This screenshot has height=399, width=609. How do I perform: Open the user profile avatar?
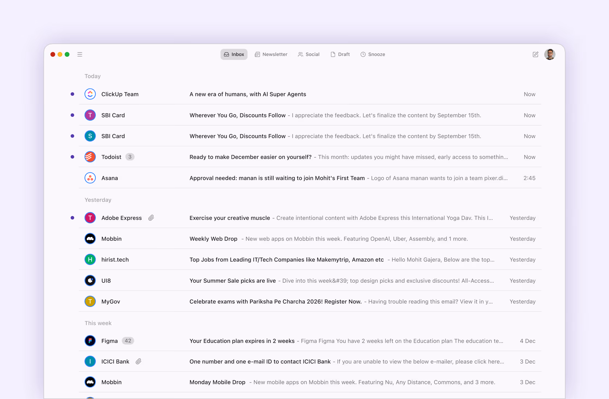(x=550, y=54)
